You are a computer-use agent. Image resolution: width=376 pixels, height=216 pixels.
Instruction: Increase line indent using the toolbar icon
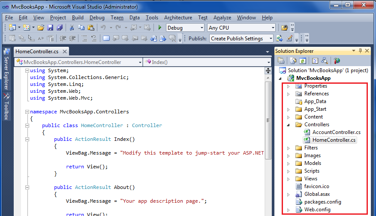point(72,39)
